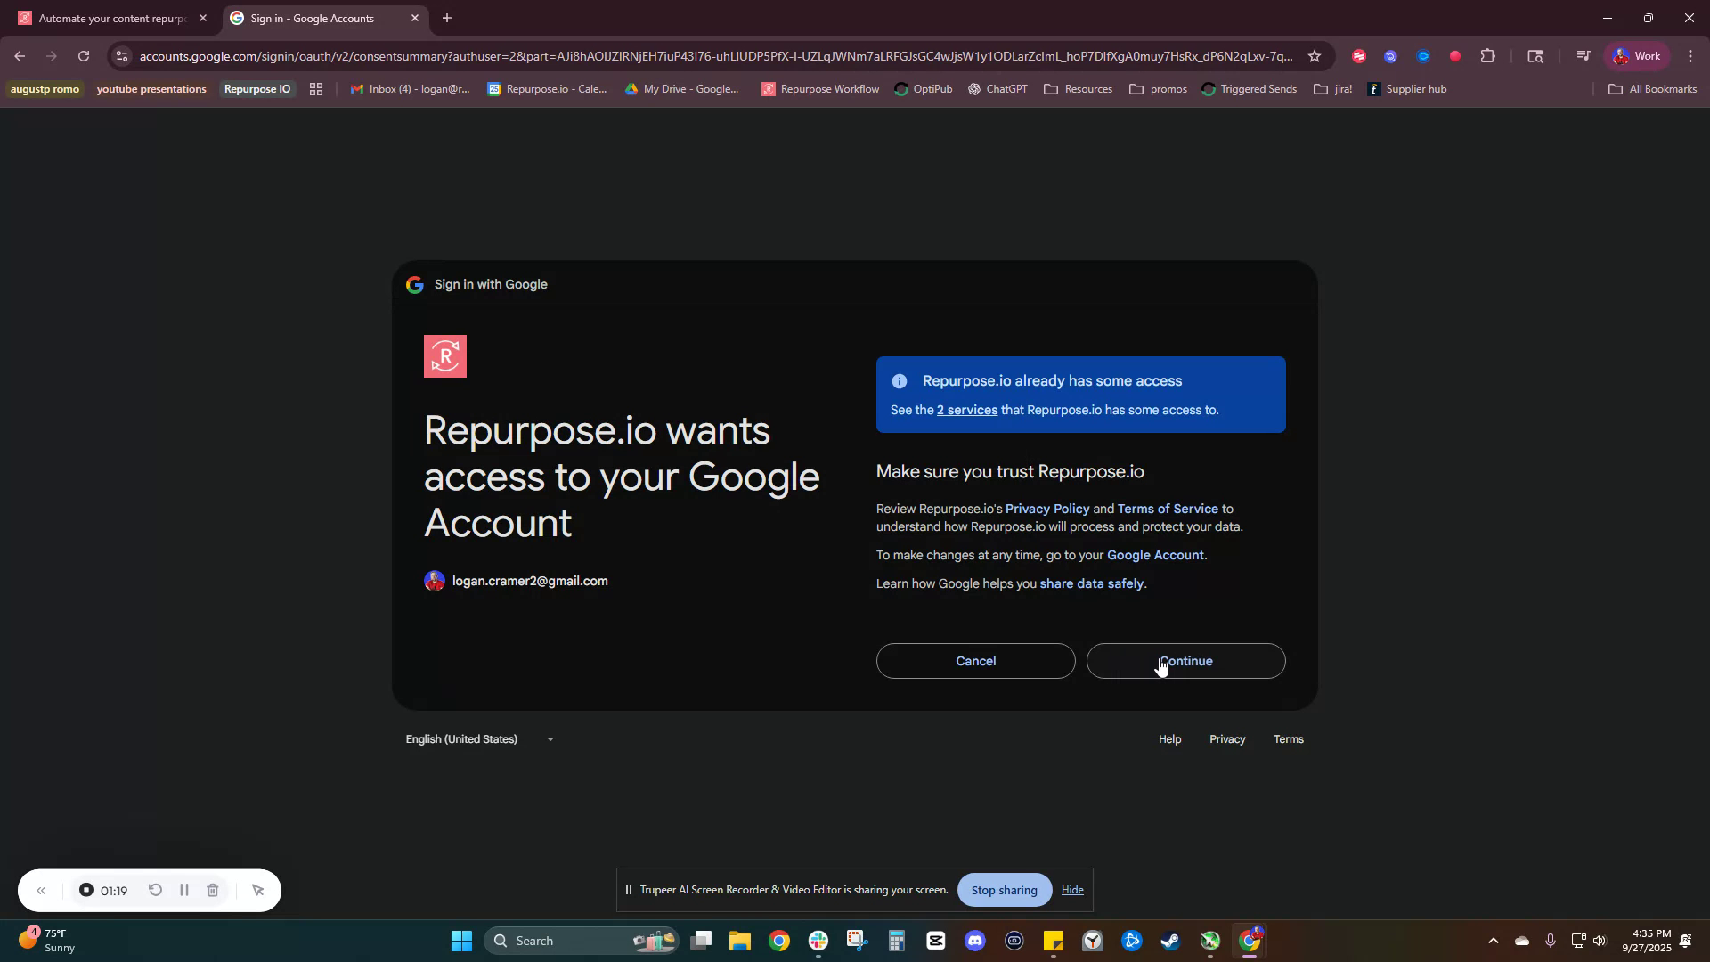Pause the screen recording
Viewport: 1710px width, 962px height.
[x=184, y=890]
